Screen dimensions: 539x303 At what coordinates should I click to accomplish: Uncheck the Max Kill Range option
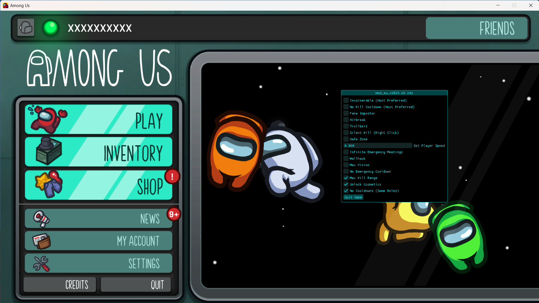click(x=346, y=178)
